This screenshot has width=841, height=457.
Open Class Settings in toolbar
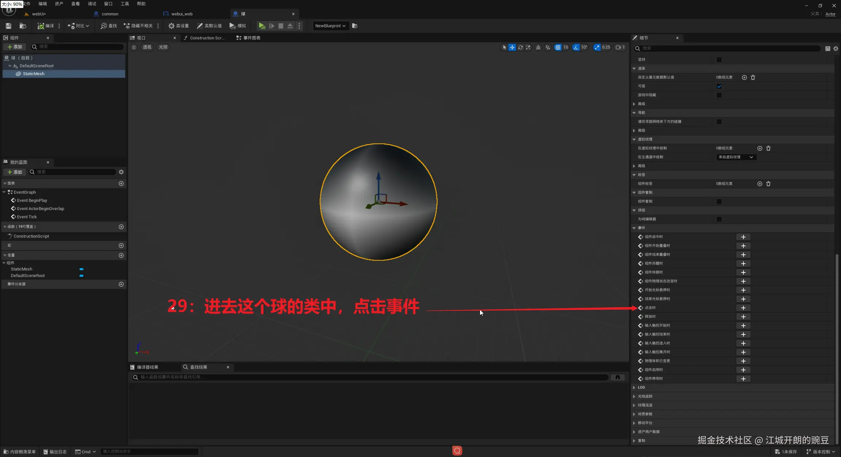click(178, 26)
